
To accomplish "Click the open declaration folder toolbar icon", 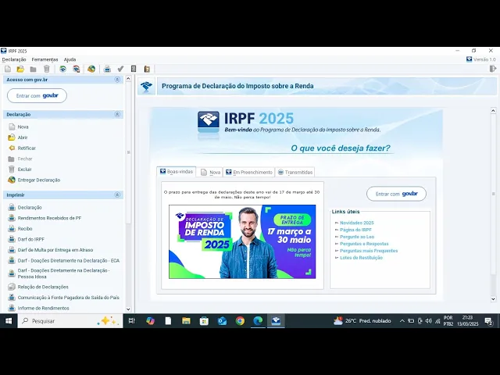I will pyautogui.click(x=20, y=69).
